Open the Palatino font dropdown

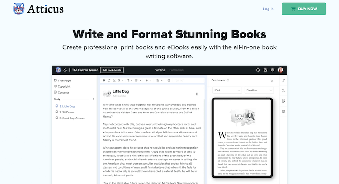point(259,90)
